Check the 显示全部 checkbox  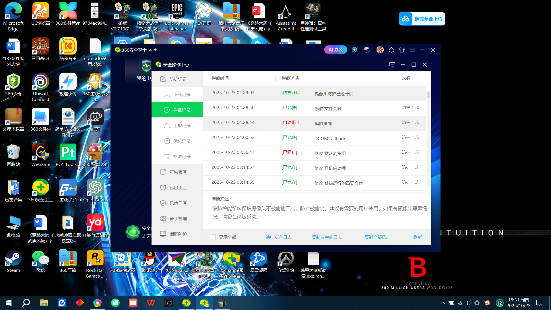(213, 237)
